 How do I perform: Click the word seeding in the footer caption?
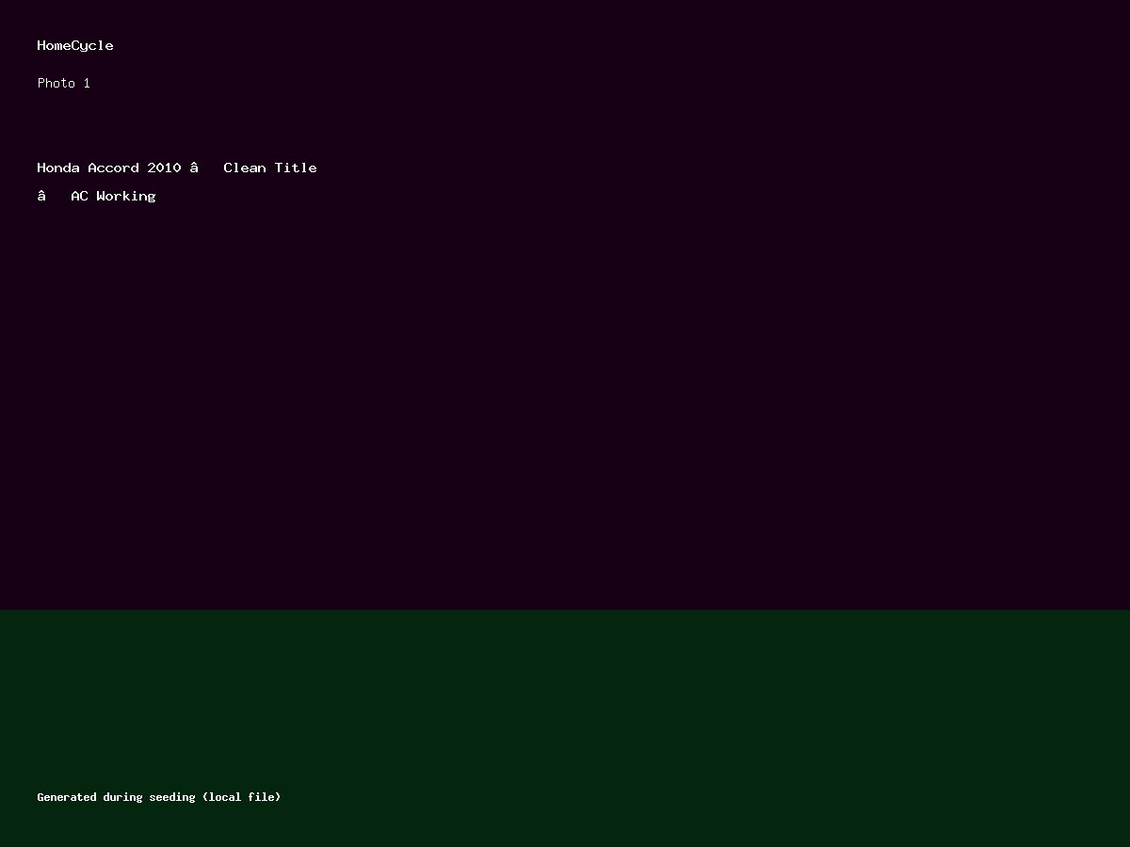[172, 797]
